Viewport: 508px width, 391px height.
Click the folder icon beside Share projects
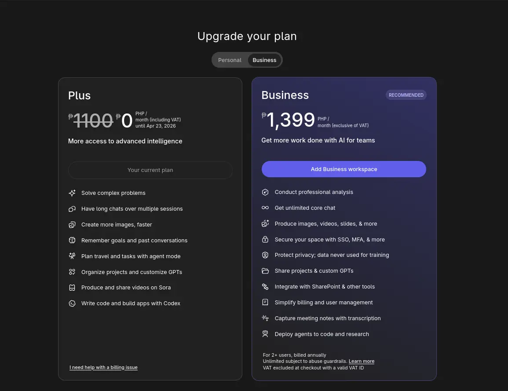265,271
